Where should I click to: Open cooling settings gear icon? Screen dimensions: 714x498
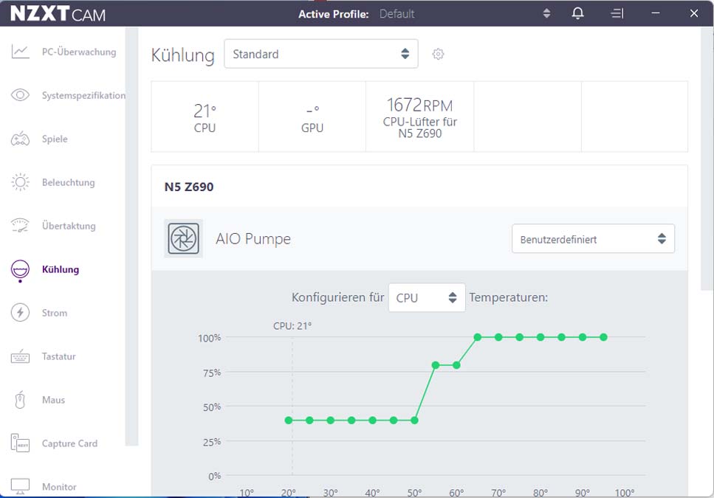(438, 54)
